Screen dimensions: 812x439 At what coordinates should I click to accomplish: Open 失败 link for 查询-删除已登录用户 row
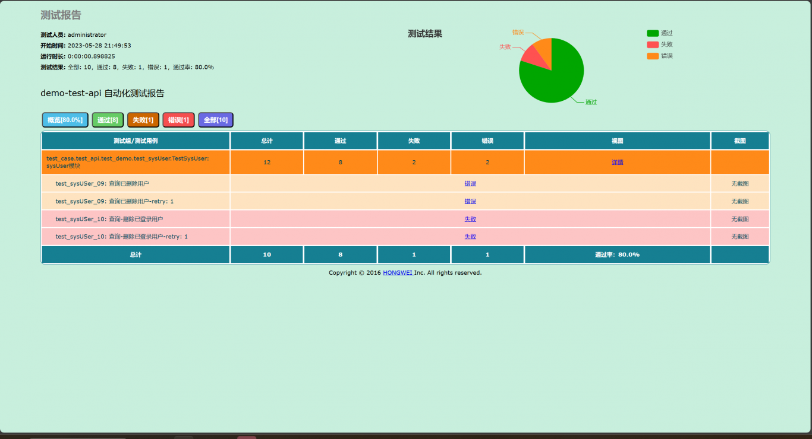coord(470,219)
